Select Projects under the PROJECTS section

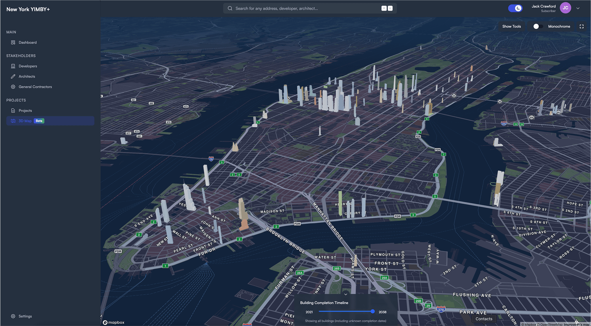tap(26, 110)
